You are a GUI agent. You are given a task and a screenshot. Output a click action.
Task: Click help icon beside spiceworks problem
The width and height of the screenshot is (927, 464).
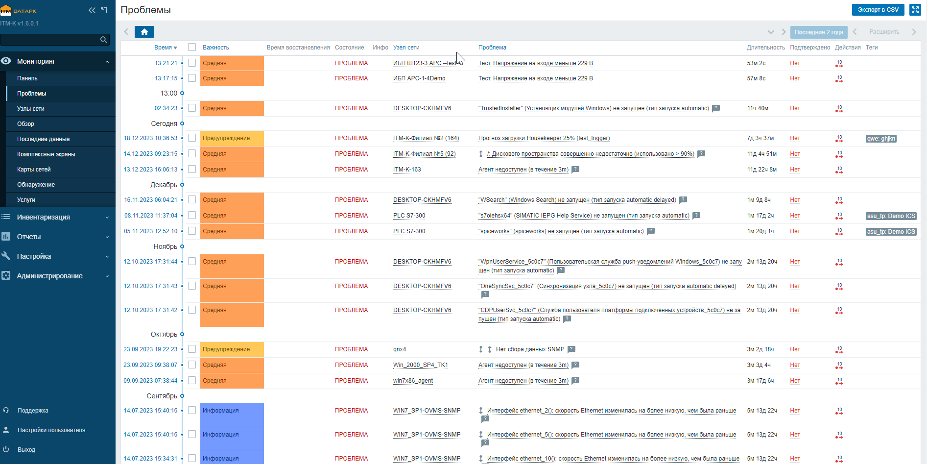[x=651, y=231]
